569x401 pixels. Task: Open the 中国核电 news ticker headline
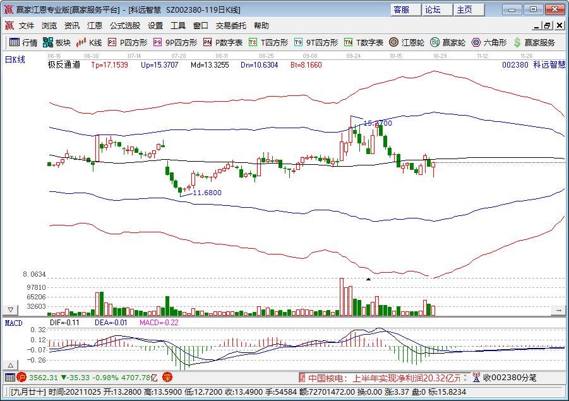[x=384, y=378]
